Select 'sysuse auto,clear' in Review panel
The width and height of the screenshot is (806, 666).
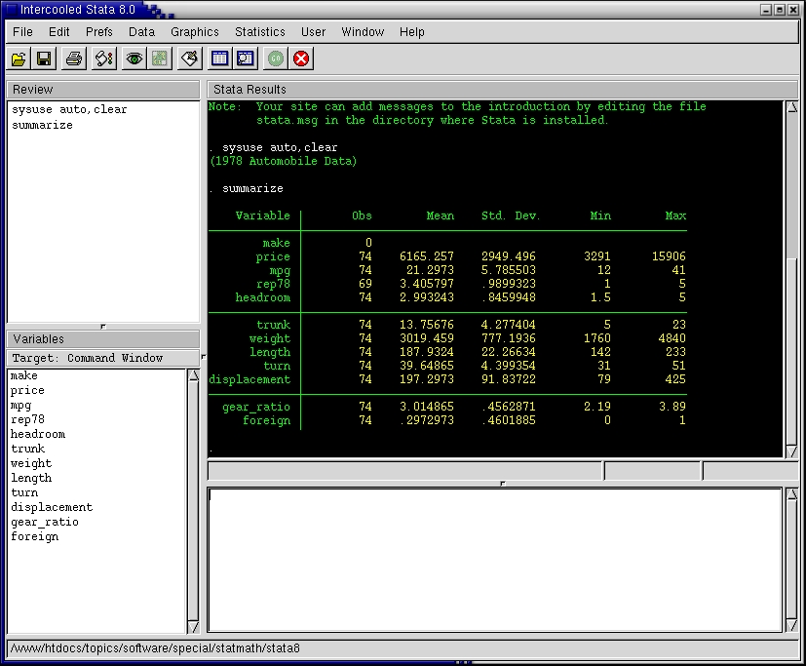(x=69, y=109)
